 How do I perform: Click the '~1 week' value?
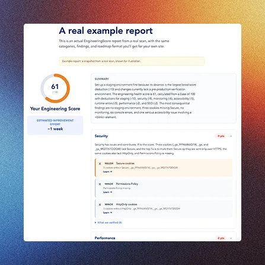pos(55,129)
